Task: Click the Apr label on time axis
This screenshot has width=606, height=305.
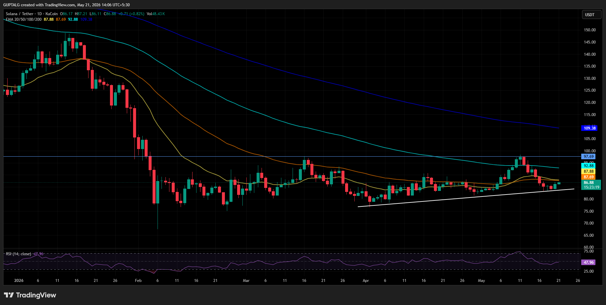Action: pos(366,281)
